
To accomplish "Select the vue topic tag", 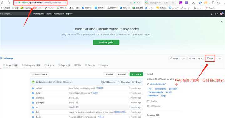I will pyautogui.click(x=150, y=89).
